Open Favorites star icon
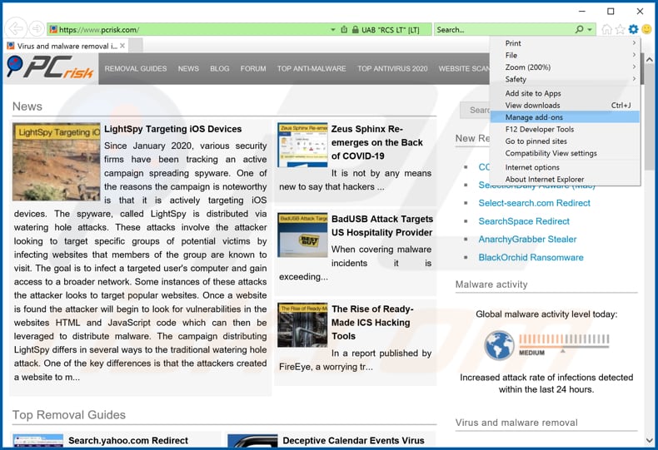The width and height of the screenshot is (658, 450). 620,29
